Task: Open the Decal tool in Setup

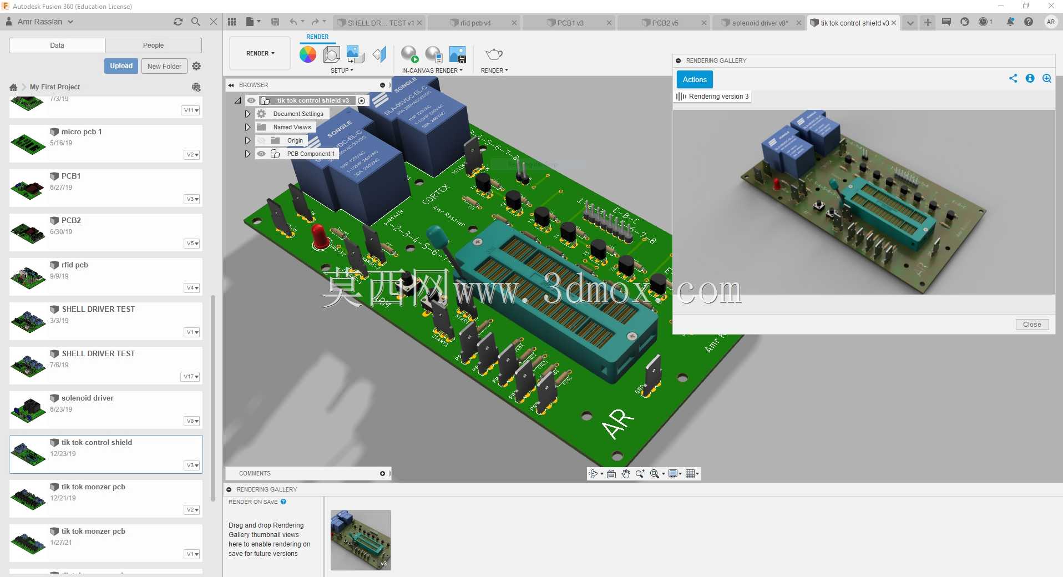Action: 355,54
